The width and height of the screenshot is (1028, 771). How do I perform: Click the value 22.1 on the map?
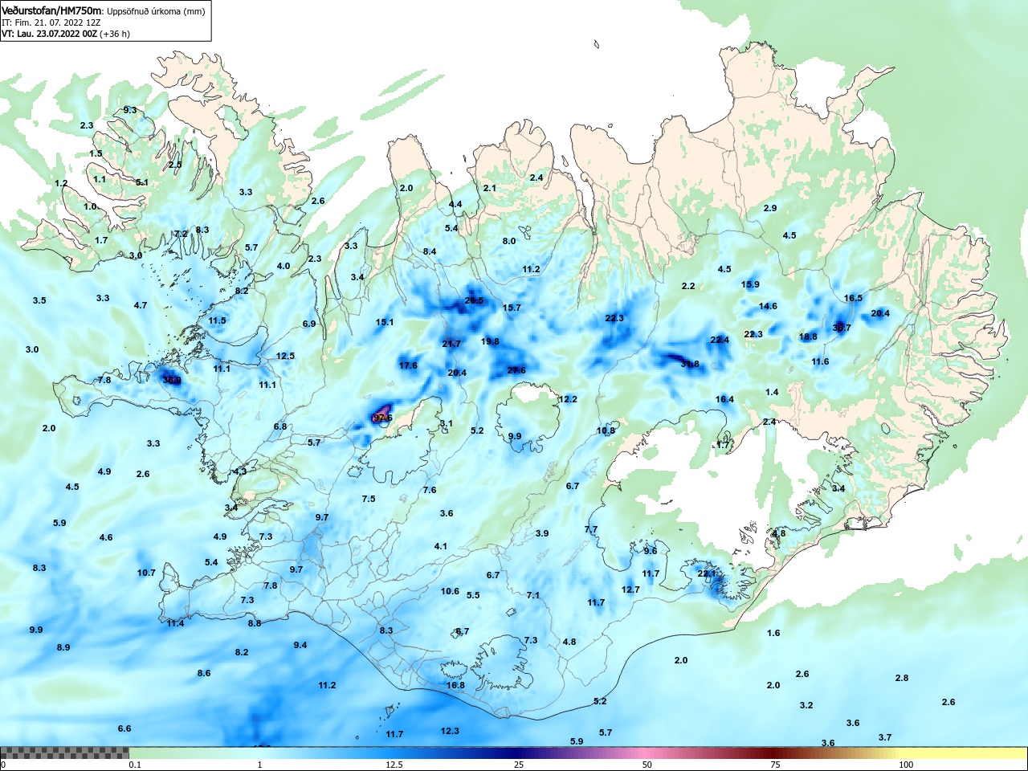click(707, 573)
